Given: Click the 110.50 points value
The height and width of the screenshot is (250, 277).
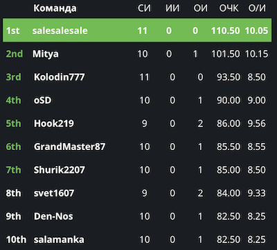Looking at the screenshot, I should point(226,31).
